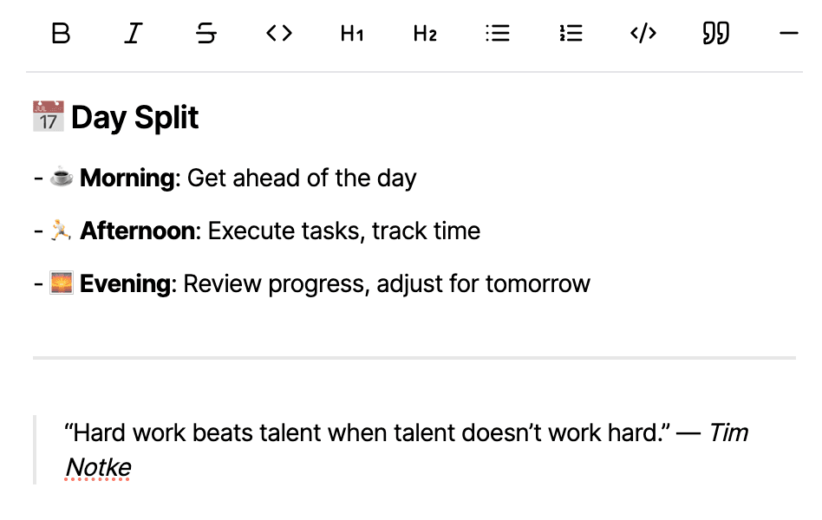This screenshot has height=520, width=822.
Task: Click the bold word Afternoon
Action: (137, 231)
